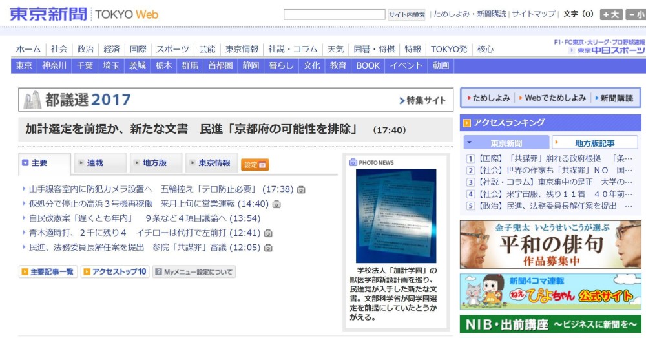Increase font size with +大 button
The width and height of the screenshot is (646, 338).
point(611,14)
